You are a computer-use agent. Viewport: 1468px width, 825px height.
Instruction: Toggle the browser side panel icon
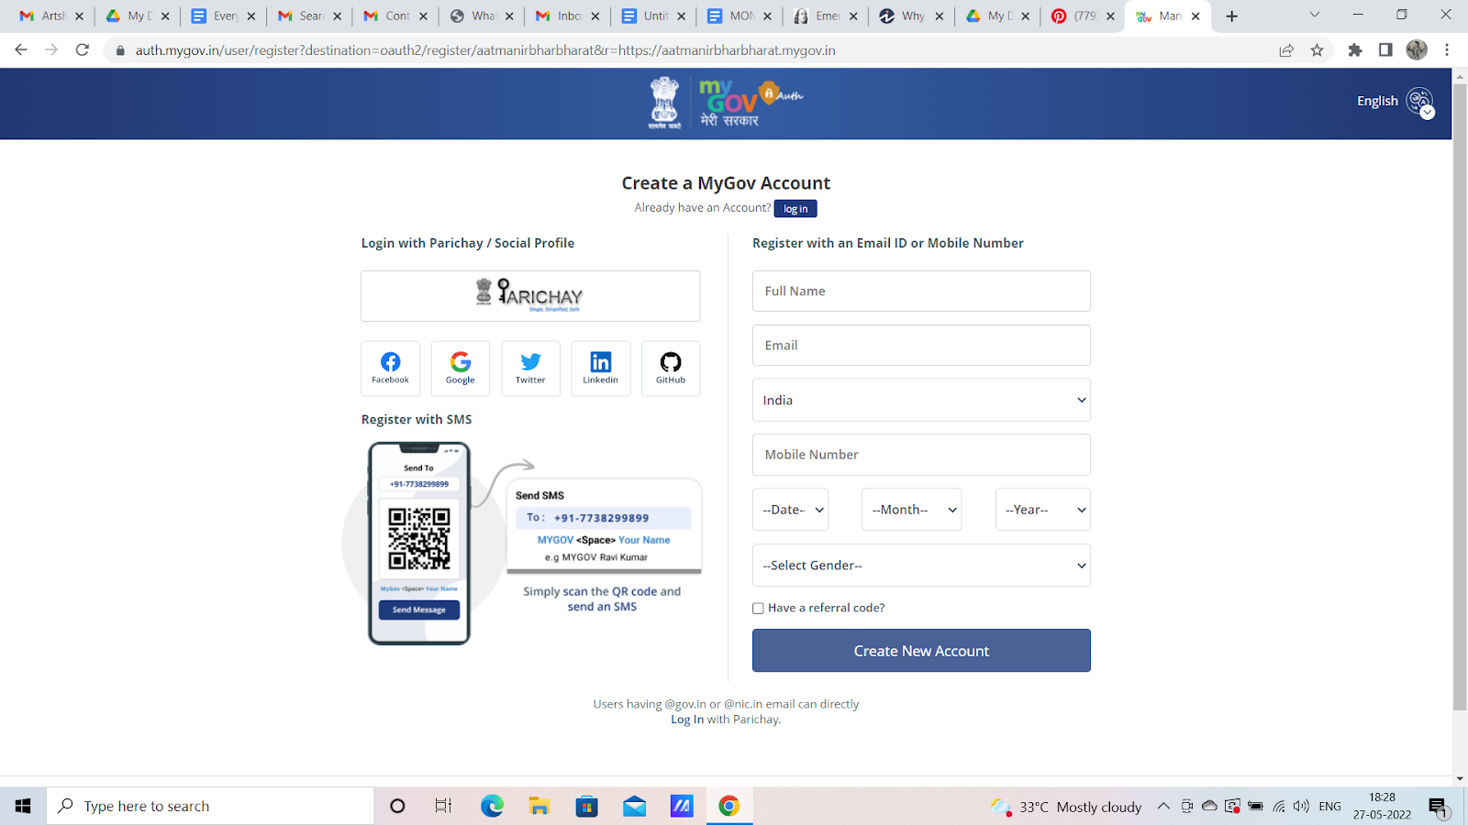coord(1385,50)
